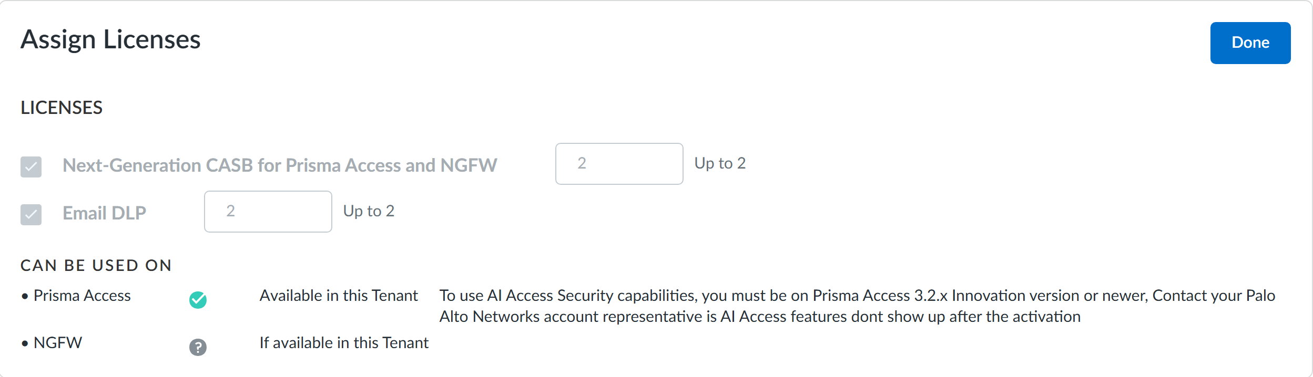Screen dimensions: 1313x377
Task: Select the NGFW bullet item
Action: pyautogui.click(x=58, y=343)
